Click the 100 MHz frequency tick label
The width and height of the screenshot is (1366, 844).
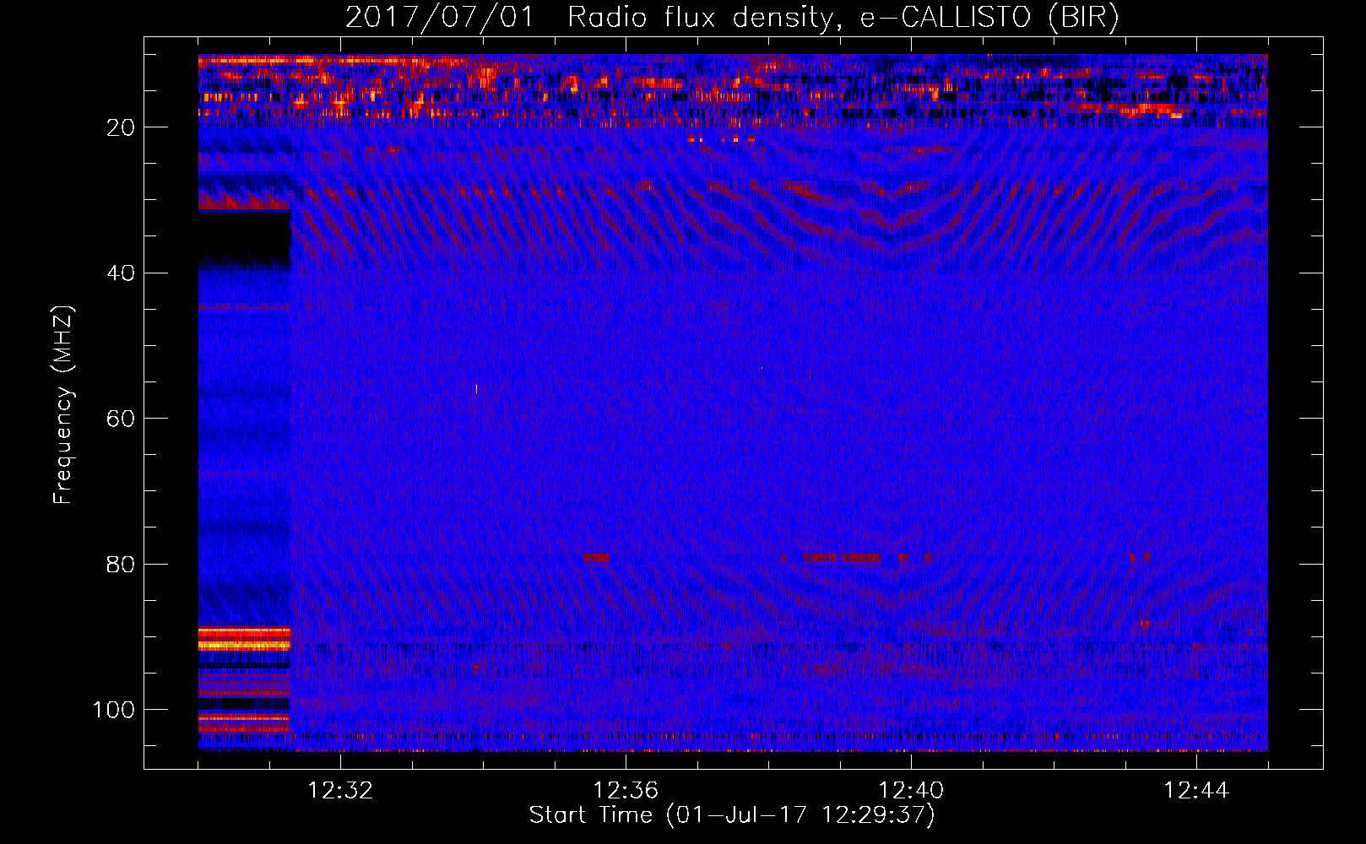pyautogui.click(x=114, y=710)
